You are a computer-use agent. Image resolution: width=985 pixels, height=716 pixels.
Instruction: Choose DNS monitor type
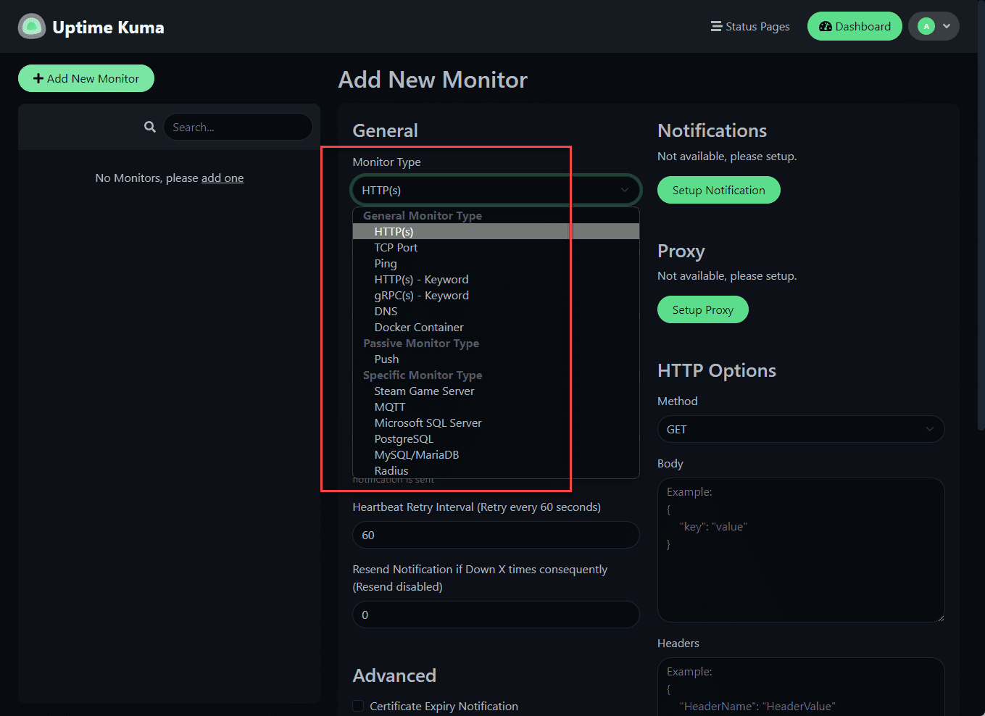click(496, 311)
